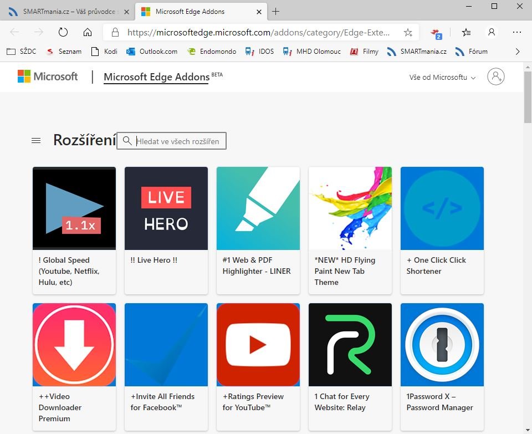532x434 pixels.
Task: Open the 1Password X extension thumbnail
Action: click(442, 345)
